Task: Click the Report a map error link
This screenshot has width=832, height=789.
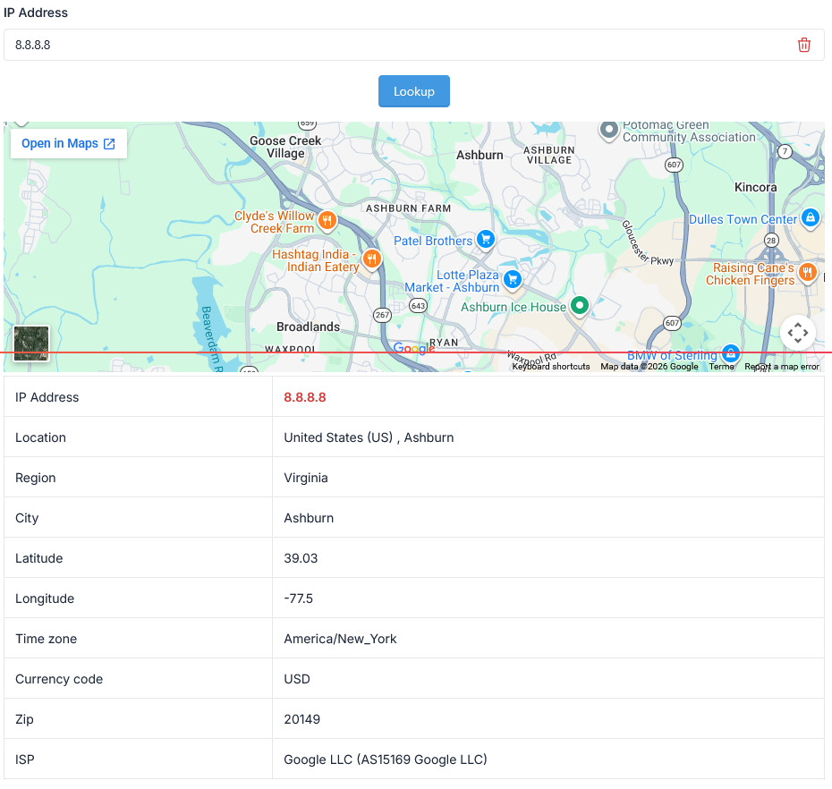Action: (x=782, y=367)
